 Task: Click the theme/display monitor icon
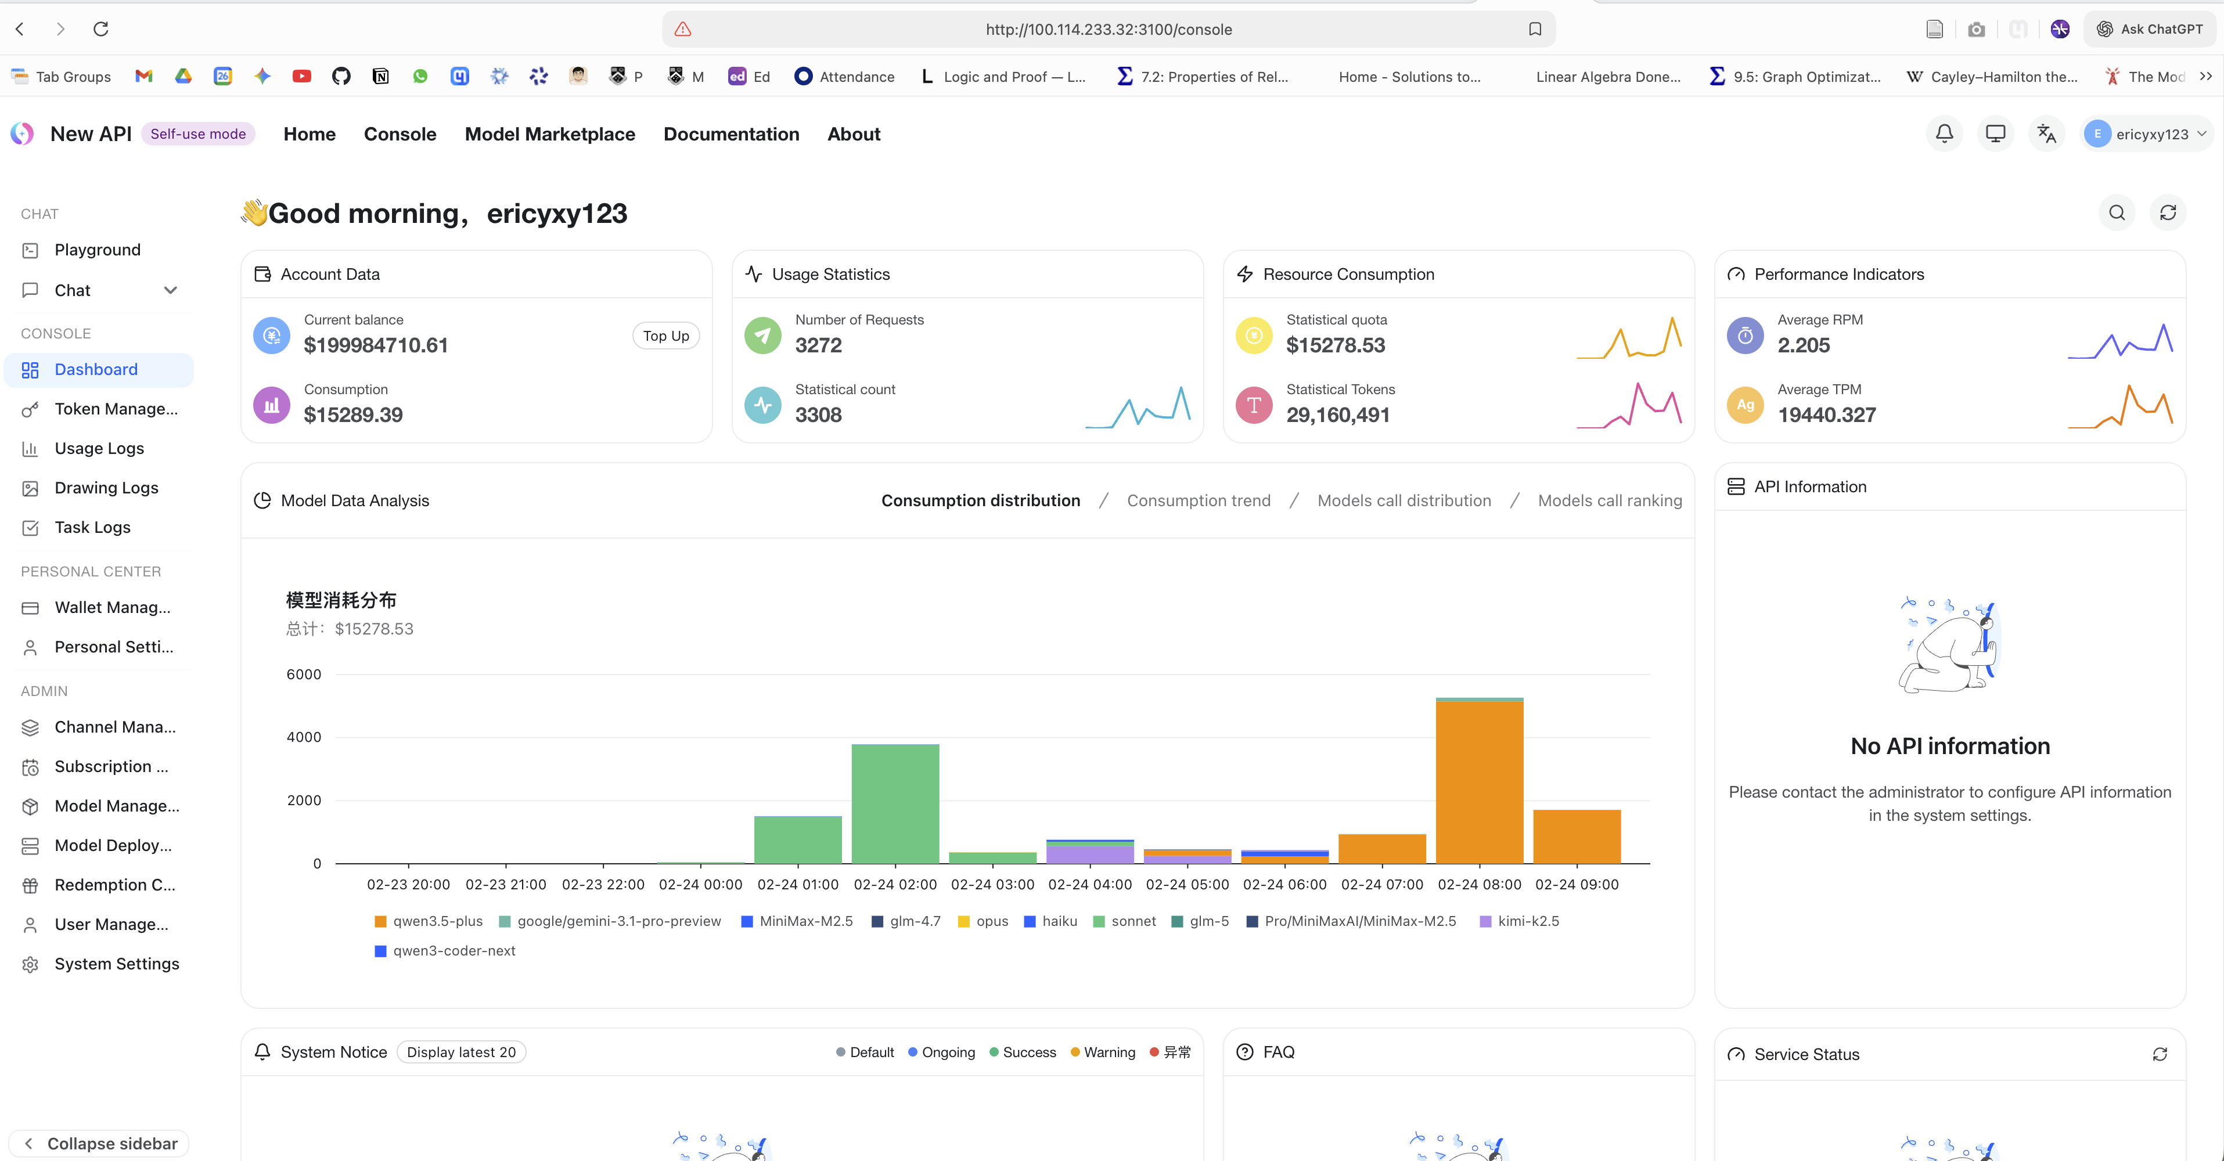1995,134
